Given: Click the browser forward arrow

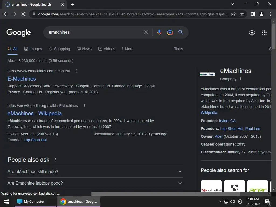Looking at the screenshot, I should pos(15,14).
